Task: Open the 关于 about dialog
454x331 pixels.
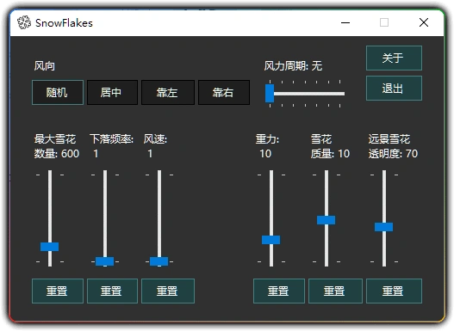Action: click(x=394, y=58)
